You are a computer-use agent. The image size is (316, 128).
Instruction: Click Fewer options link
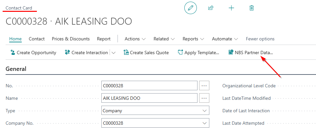260,39
